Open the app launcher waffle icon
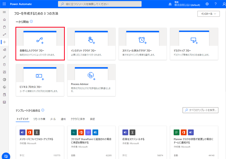 click(x=4, y=4)
